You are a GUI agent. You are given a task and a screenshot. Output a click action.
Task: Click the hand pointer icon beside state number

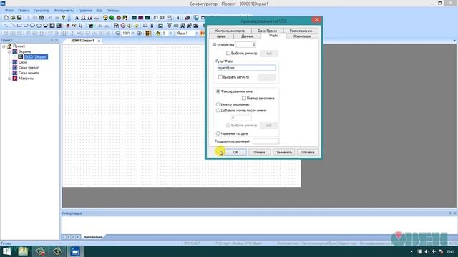click(158, 34)
